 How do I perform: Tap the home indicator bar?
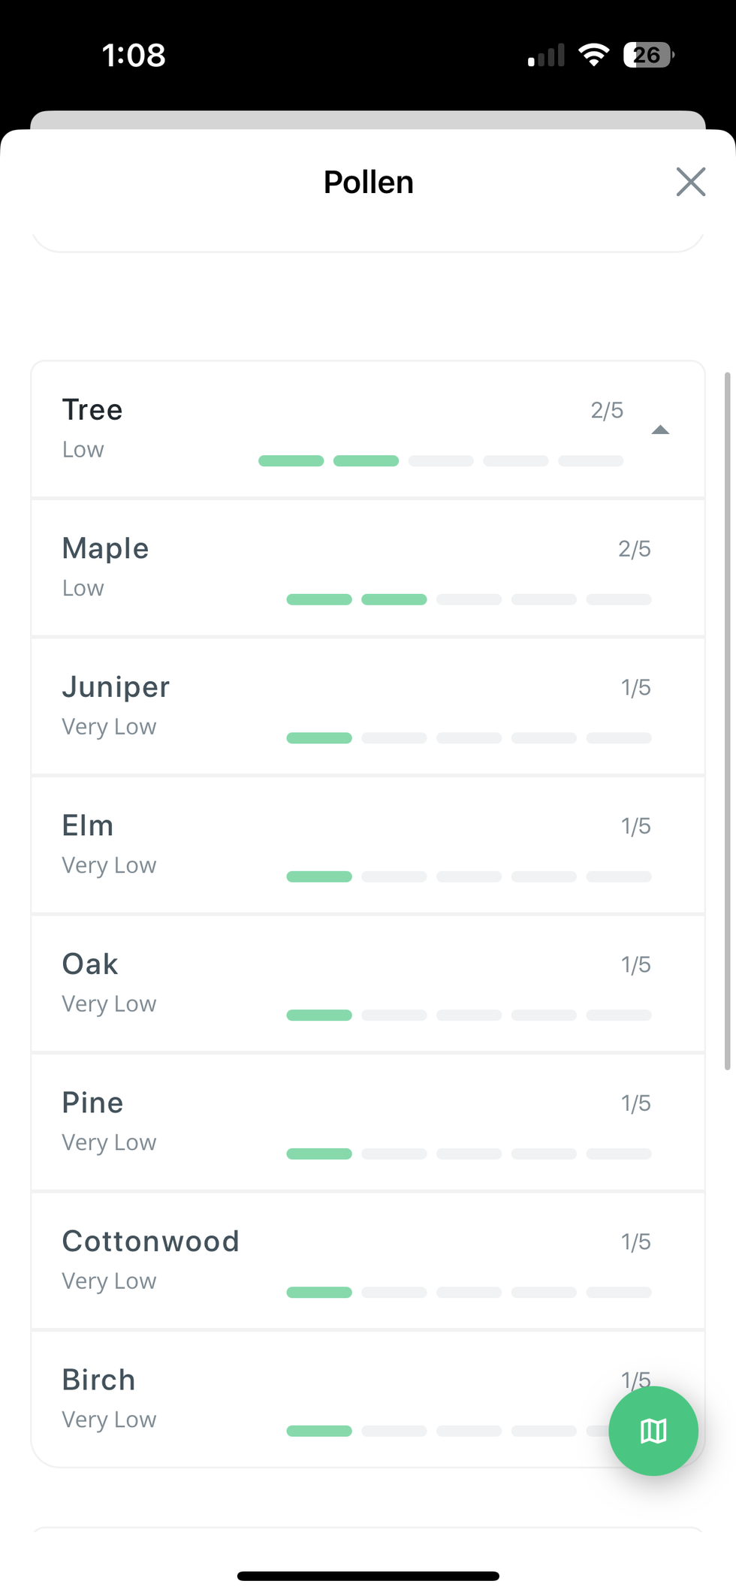(x=368, y=1576)
